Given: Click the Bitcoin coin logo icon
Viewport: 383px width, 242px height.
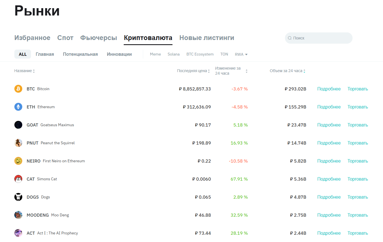Looking at the screenshot, I should coord(18,89).
